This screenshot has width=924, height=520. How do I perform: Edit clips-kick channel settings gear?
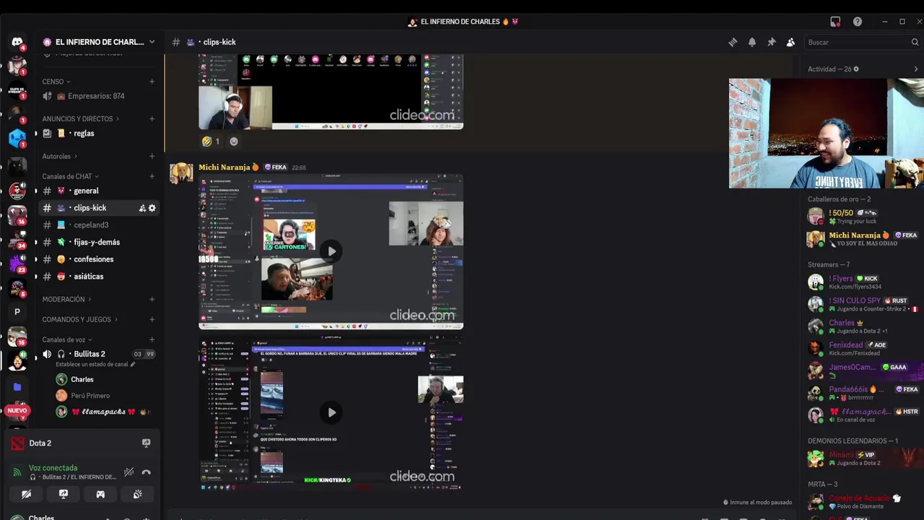tap(152, 208)
